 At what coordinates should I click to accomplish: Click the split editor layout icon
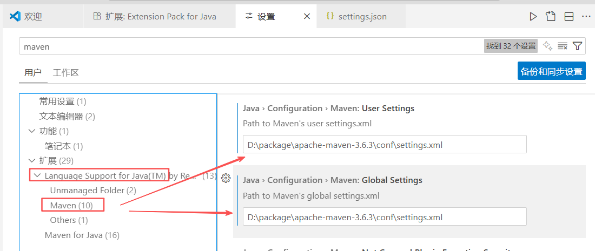point(568,16)
